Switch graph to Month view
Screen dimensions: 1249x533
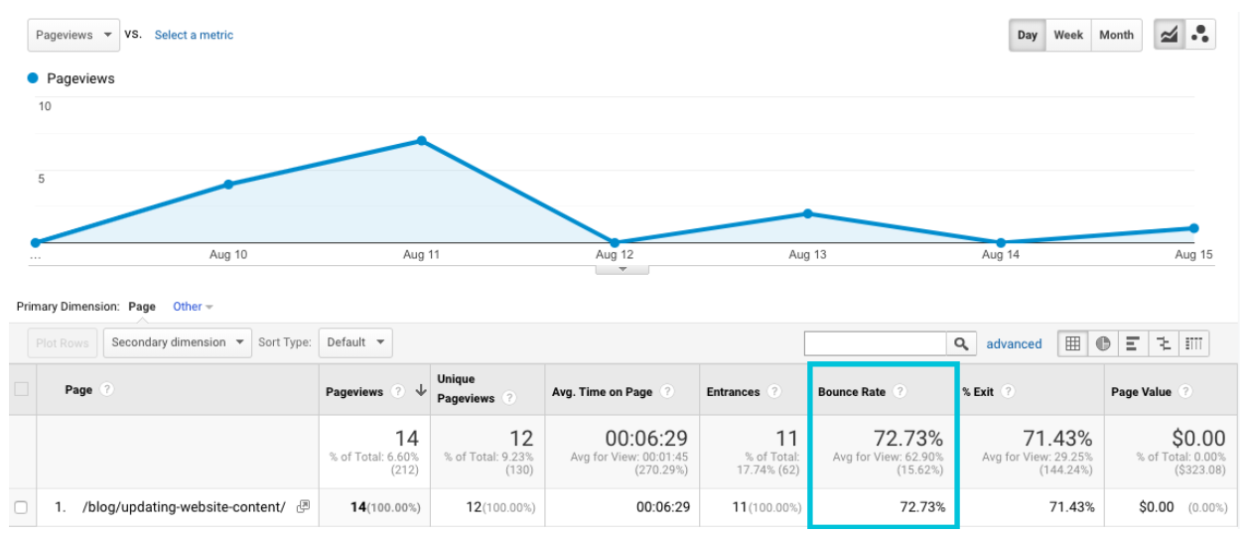coord(1116,35)
